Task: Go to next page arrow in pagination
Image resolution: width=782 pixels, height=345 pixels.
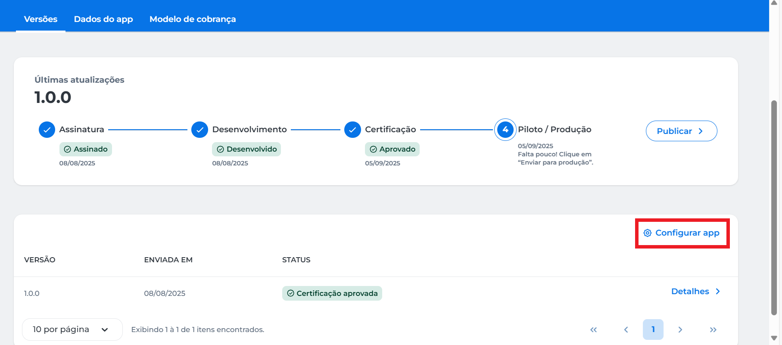Action: (680, 329)
